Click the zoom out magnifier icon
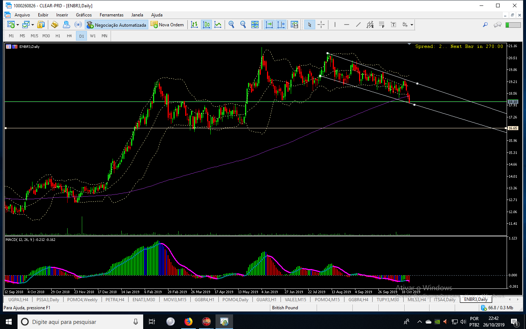The width and height of the screenshot is (526, 329). [243, 24]
